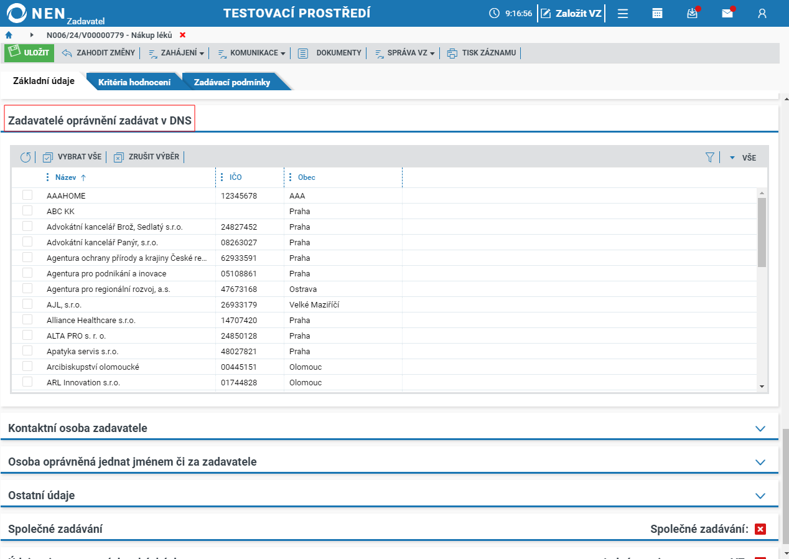Sort table by Obec column header

(307, 177)
